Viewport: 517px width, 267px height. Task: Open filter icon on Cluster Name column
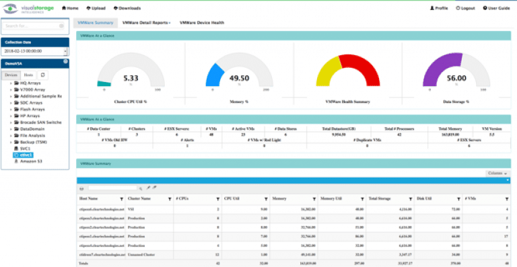point(170,199)
